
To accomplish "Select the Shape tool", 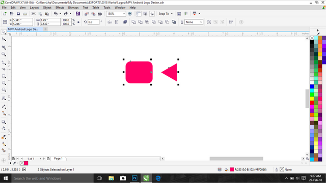I will pos(4,39).
